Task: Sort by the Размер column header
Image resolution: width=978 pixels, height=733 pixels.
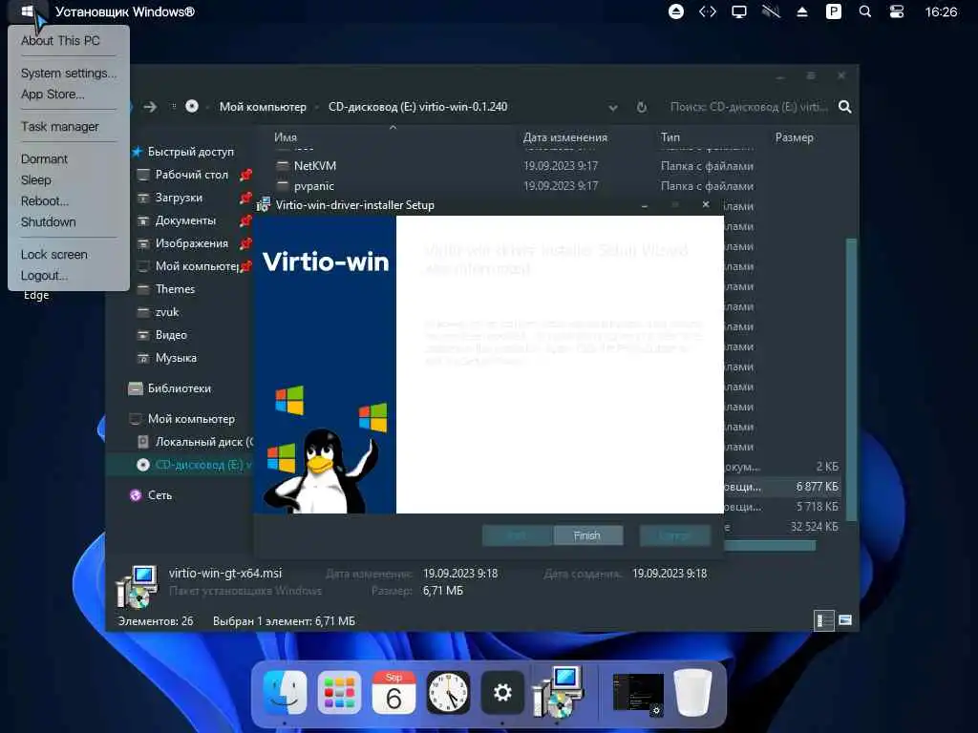Action: [794, 137]
